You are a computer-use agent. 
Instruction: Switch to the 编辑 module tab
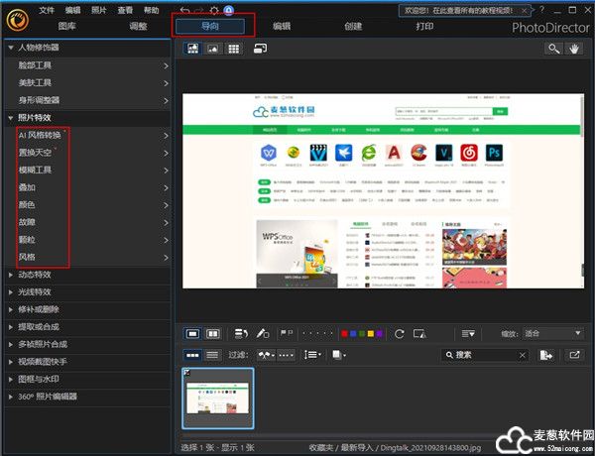(282, 26)
